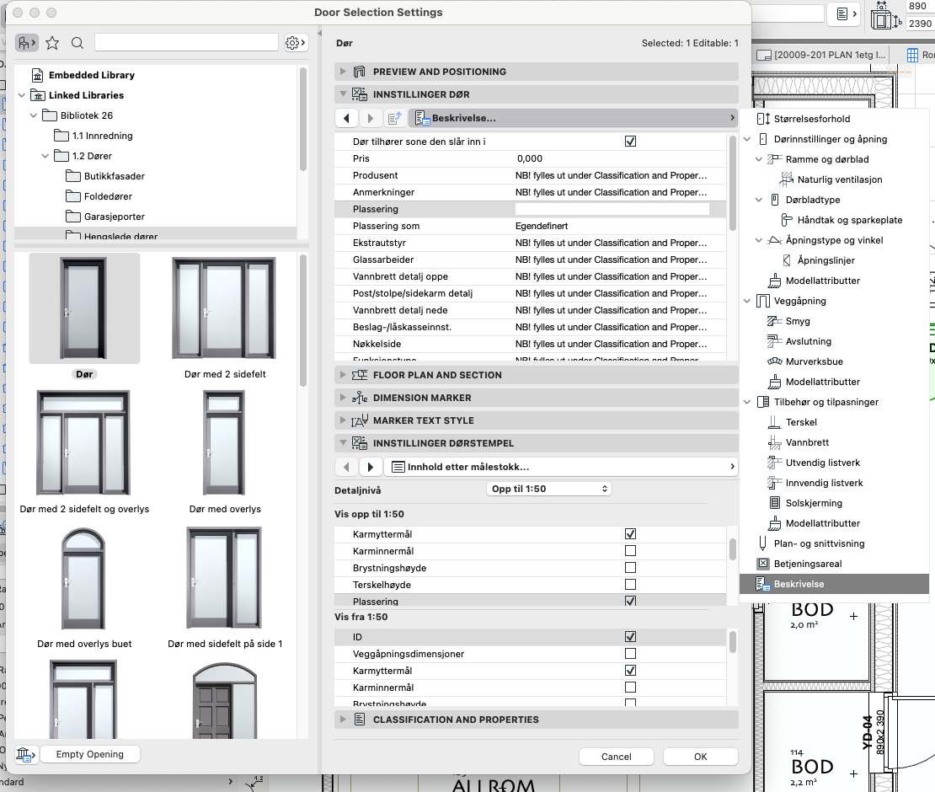The image size is (935, 792).
Task: Go to next page in Innstillinger Dørstempel
Action: click(x=371, y=466)
